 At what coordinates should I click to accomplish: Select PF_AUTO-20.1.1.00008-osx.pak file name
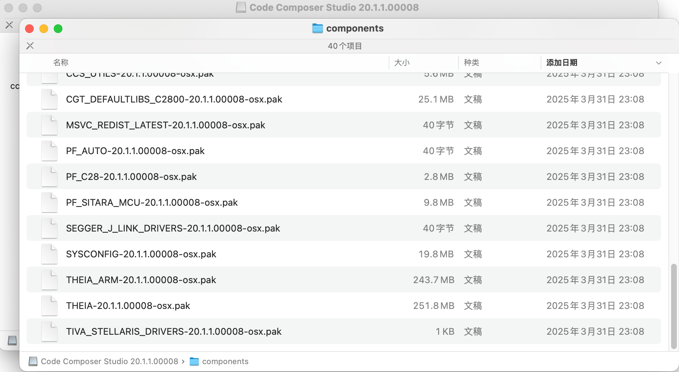click(135, 151)
